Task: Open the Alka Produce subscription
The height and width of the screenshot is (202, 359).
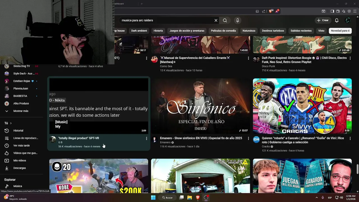Action: (21, 104)
